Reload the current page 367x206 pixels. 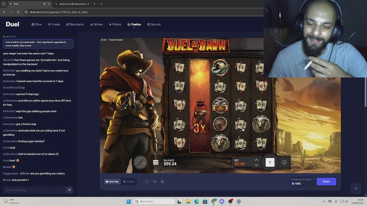pos(18,12)
